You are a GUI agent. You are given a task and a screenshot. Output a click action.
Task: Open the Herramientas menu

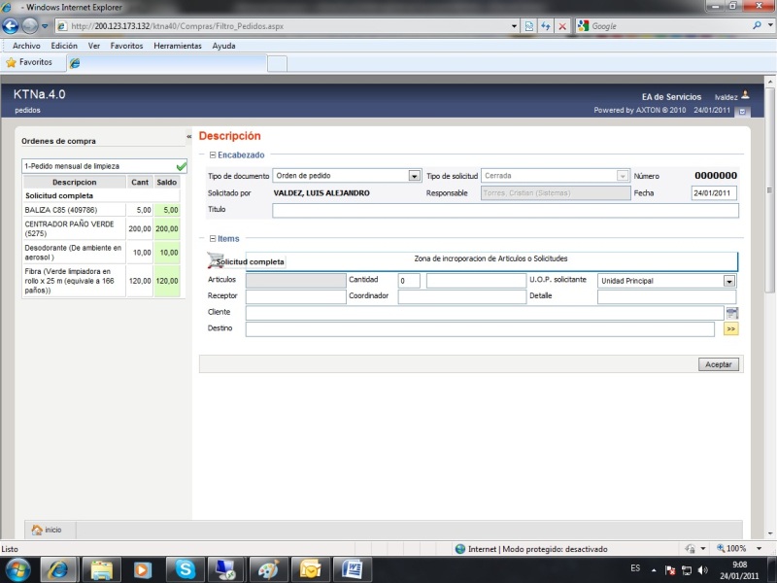(178, 46)
